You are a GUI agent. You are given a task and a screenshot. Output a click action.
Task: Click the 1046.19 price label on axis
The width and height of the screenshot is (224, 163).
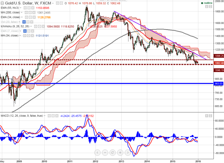click(219, 70)
